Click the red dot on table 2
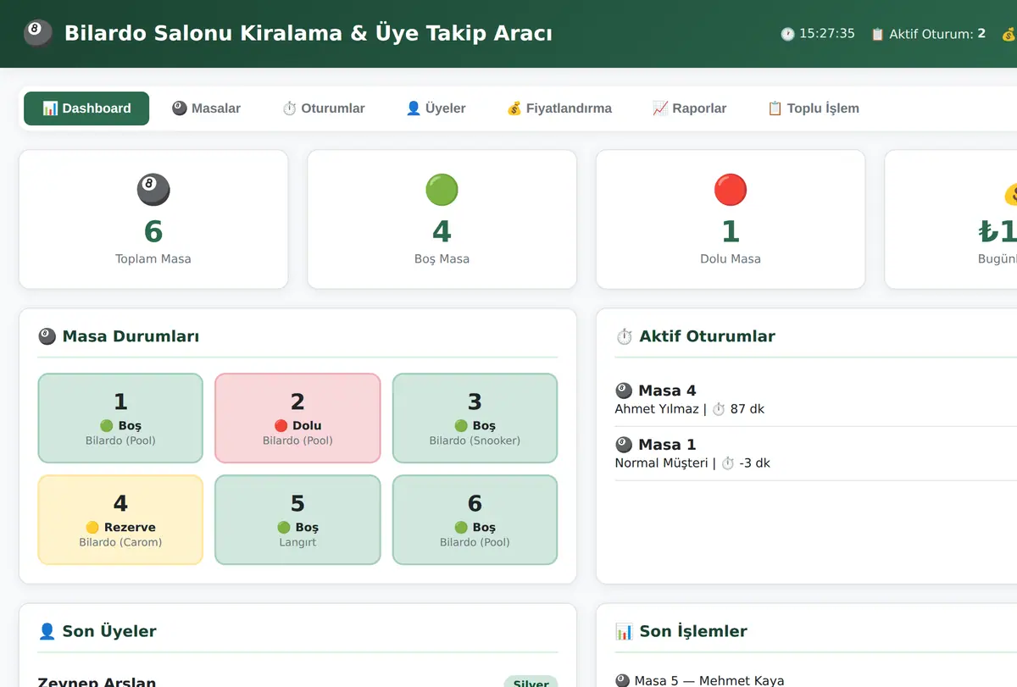Viewport: 1017px width, 687px height. (x=281, y=425)
